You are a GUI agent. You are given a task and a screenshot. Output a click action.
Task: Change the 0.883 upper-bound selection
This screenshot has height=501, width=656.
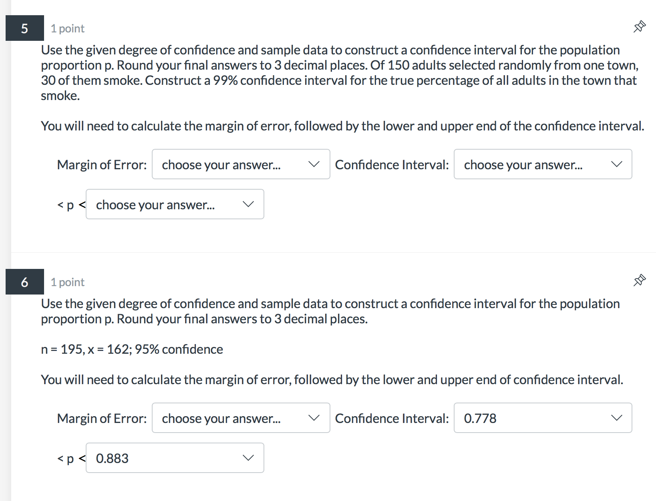click(x=175, y=458)
